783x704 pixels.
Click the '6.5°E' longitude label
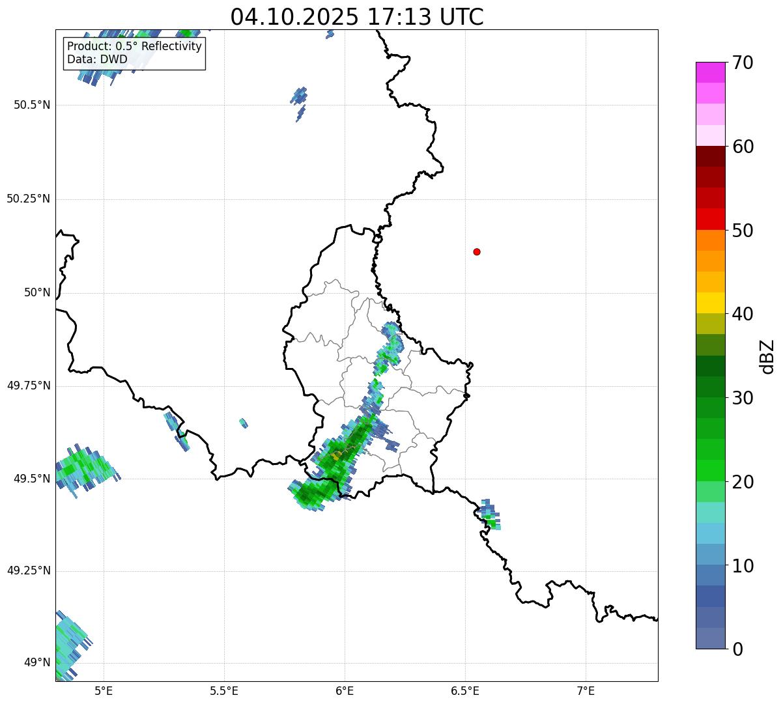[465, 690]
